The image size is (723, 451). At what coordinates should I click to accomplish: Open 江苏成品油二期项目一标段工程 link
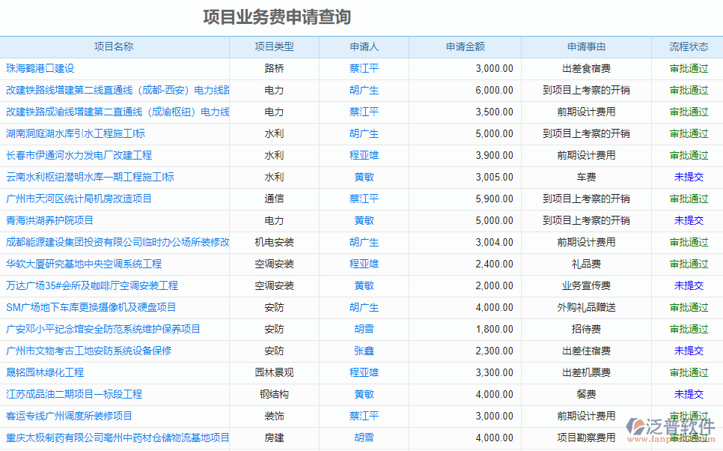coord(74,394)
